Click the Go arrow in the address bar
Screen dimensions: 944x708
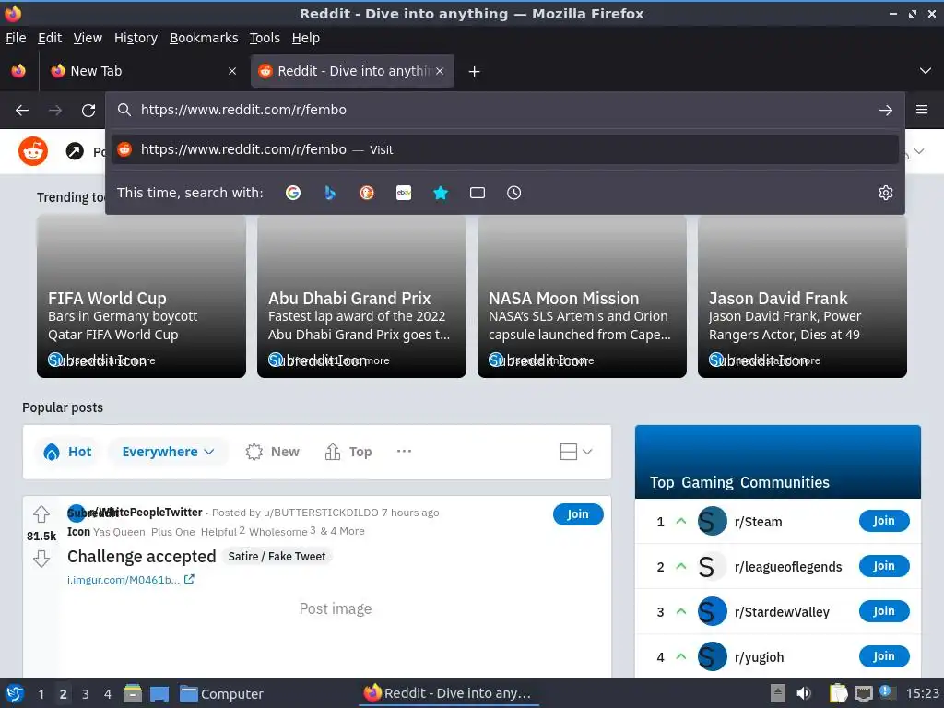coord(886,111)
